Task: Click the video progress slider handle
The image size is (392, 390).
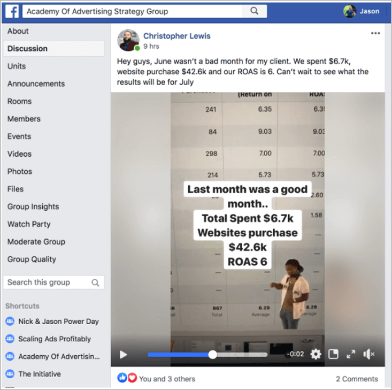Action: [212, 355]
